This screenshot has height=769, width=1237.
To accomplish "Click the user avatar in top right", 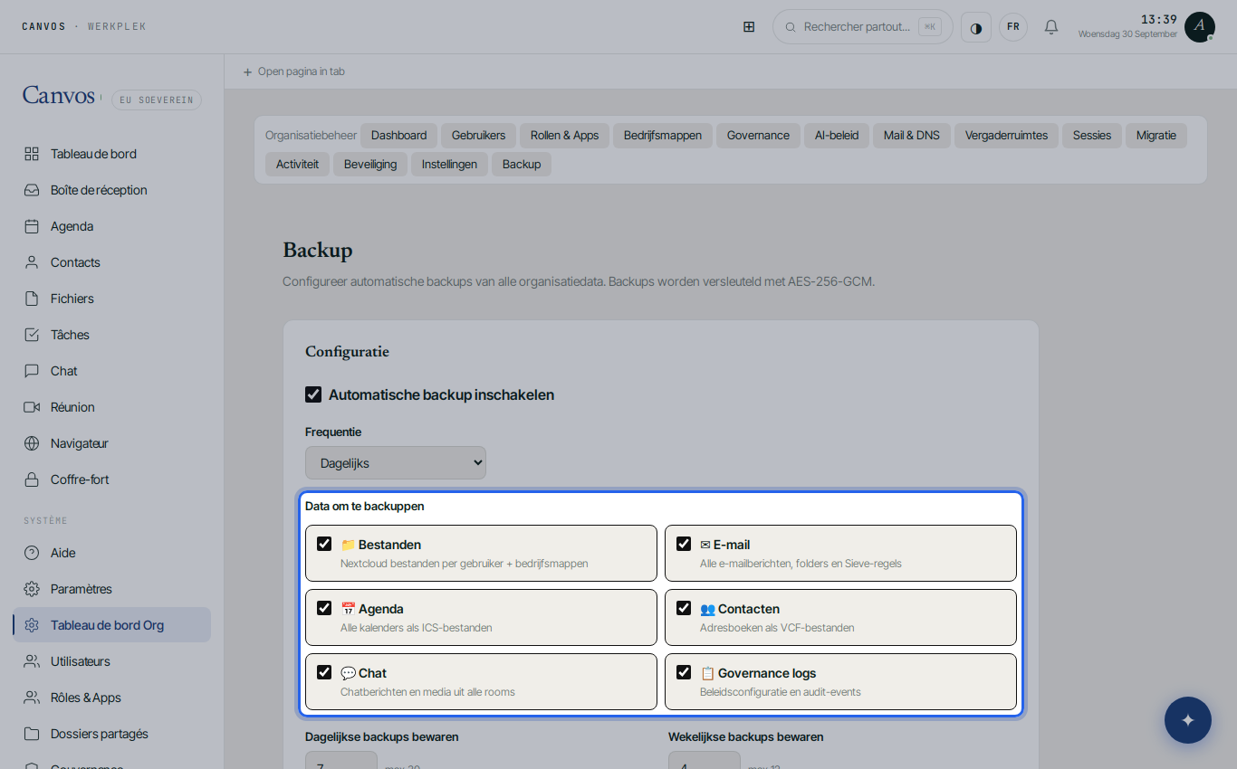I will tap(1200, 26).
